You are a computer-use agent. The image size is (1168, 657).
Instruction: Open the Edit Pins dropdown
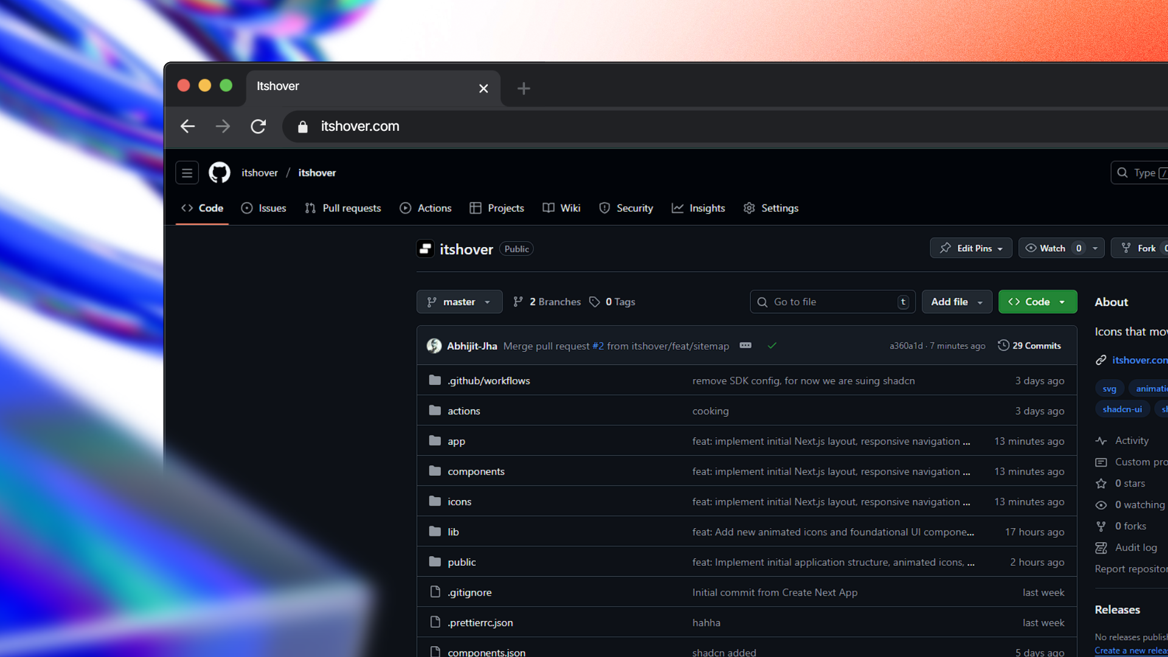971,248
